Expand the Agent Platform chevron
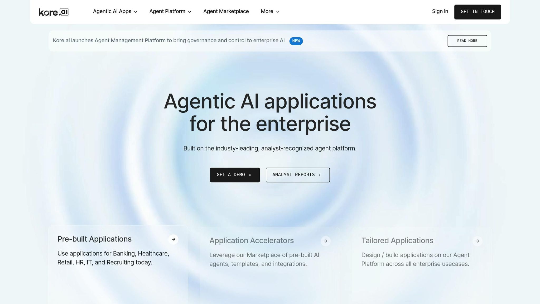540x304 pixels. tap(189, 12)
